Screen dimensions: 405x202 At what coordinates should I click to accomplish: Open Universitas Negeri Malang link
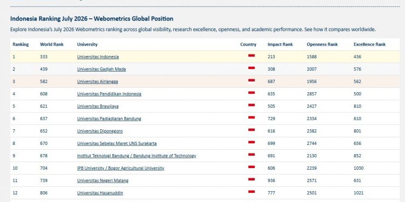point(103,180)
